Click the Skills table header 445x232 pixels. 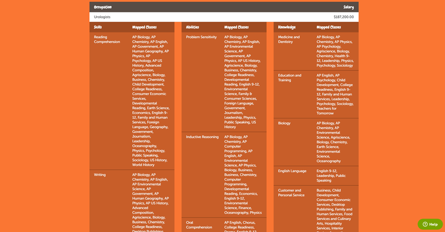(x=98, y=27)
